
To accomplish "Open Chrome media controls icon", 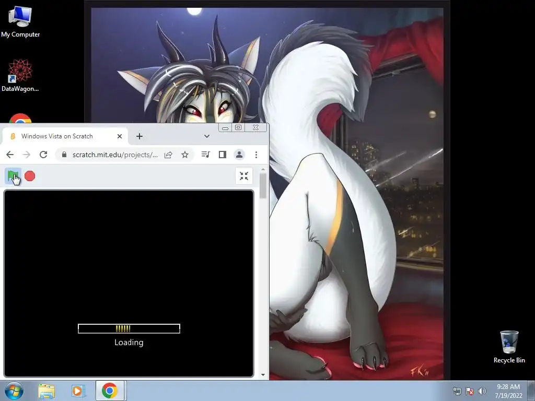I will 205,155.
